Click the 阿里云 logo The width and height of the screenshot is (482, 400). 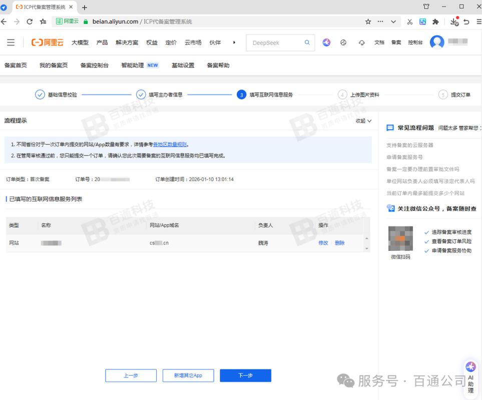(48, 42)
